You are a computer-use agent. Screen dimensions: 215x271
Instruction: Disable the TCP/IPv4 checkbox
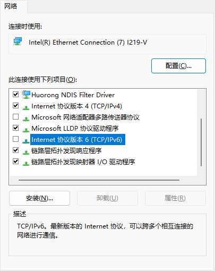click(16, 106)
